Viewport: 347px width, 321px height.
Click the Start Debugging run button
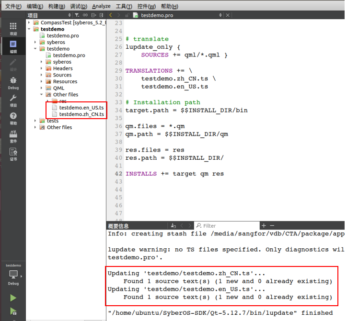[13, 311]
